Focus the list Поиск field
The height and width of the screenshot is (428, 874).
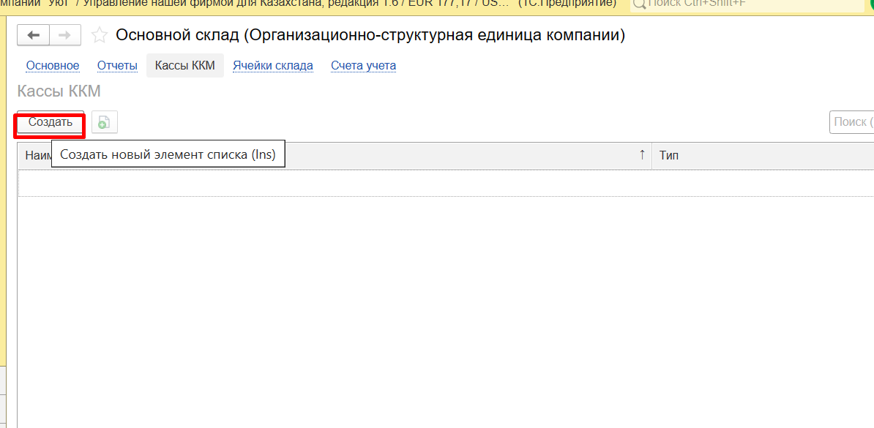(x=853, y=122)
